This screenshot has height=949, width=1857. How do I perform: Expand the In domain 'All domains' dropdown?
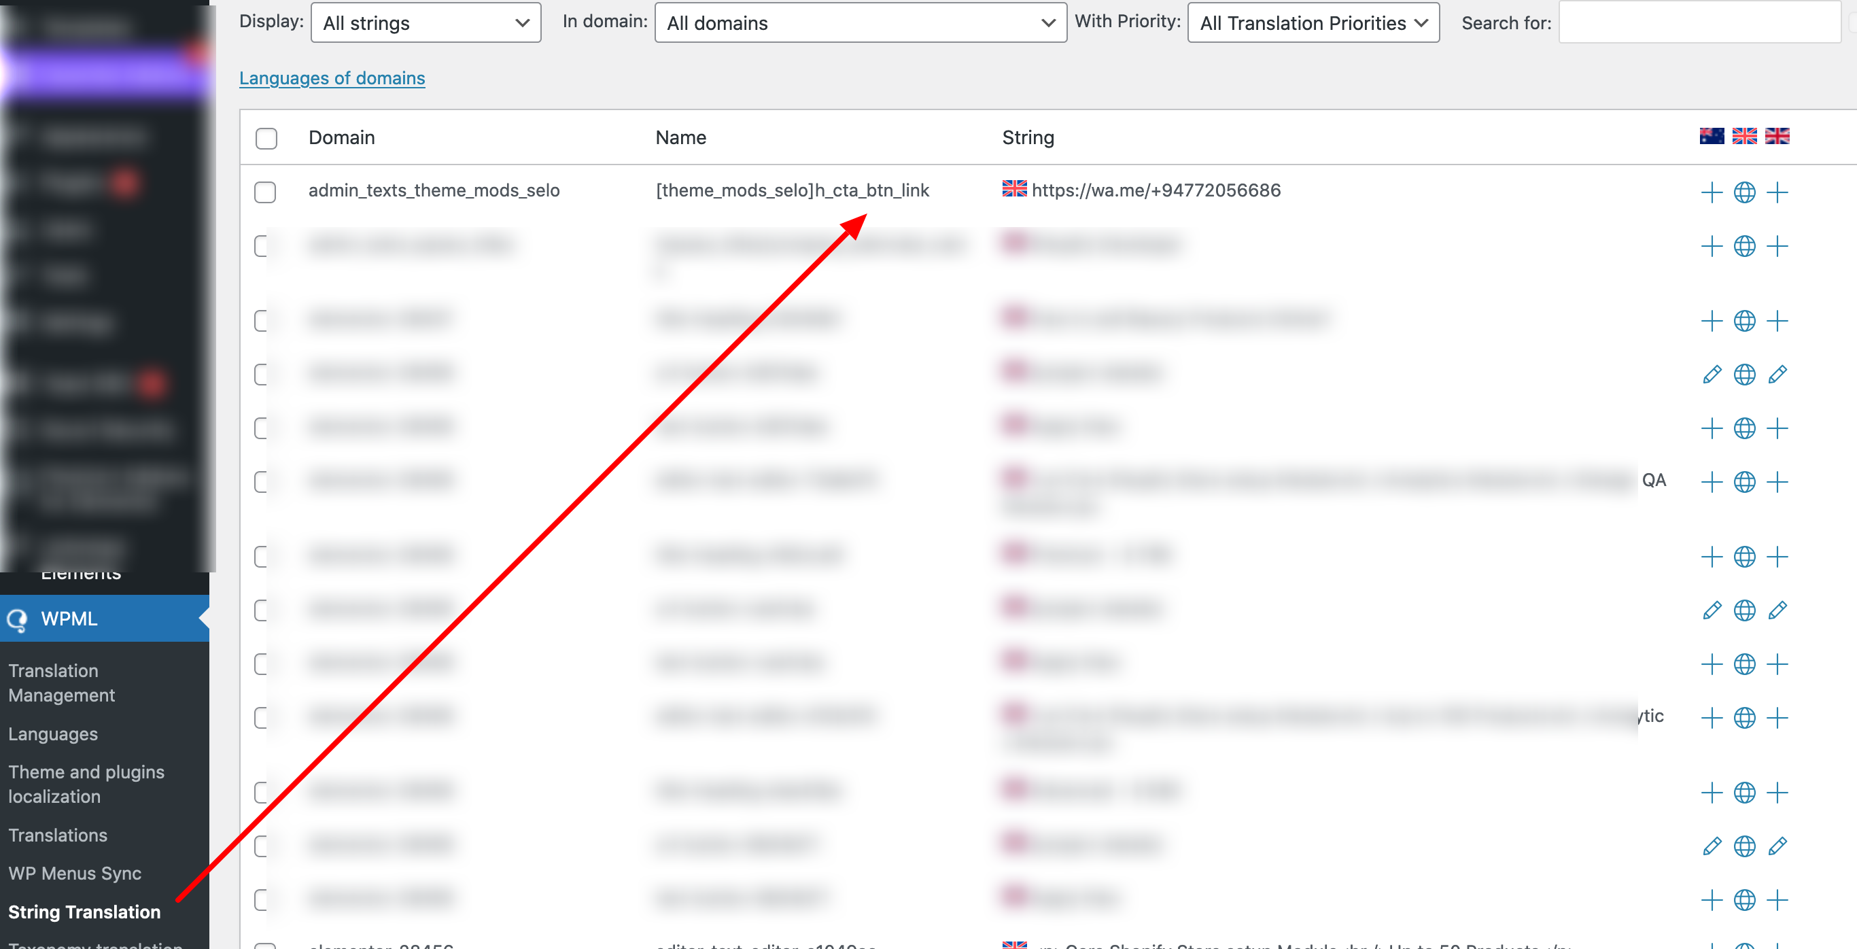860,23
